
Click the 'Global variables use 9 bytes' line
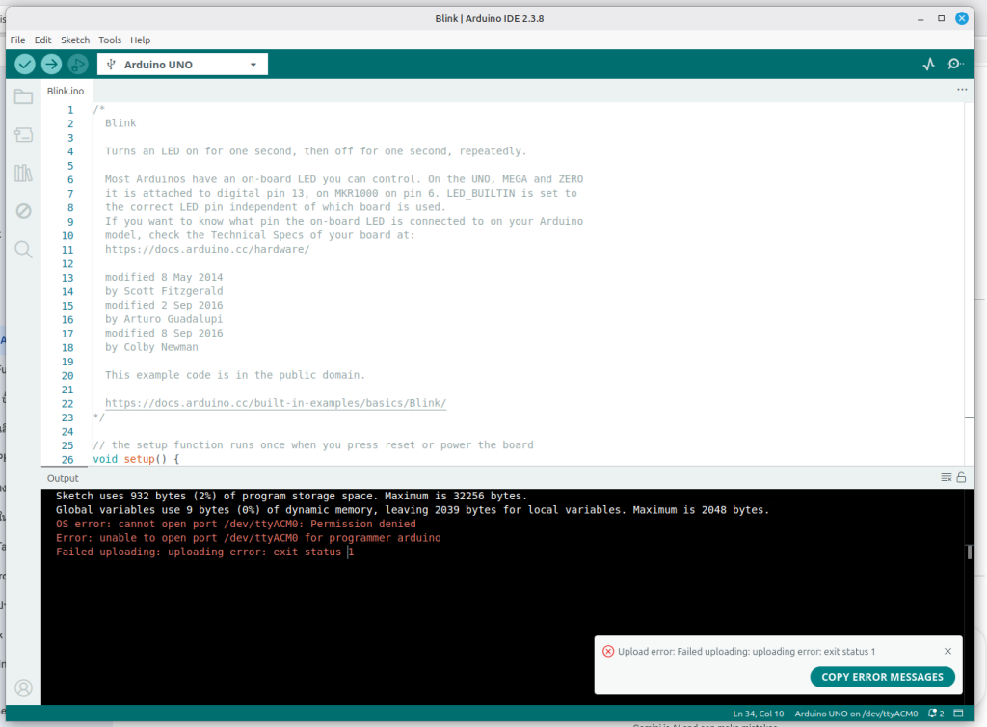[x=413, y=510]
